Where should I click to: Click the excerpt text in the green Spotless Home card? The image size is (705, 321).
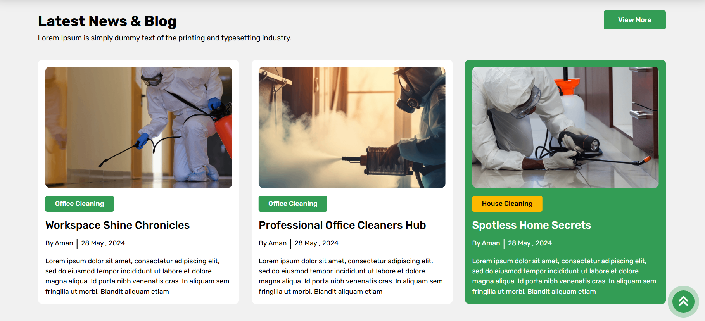[x=564, y=276]
